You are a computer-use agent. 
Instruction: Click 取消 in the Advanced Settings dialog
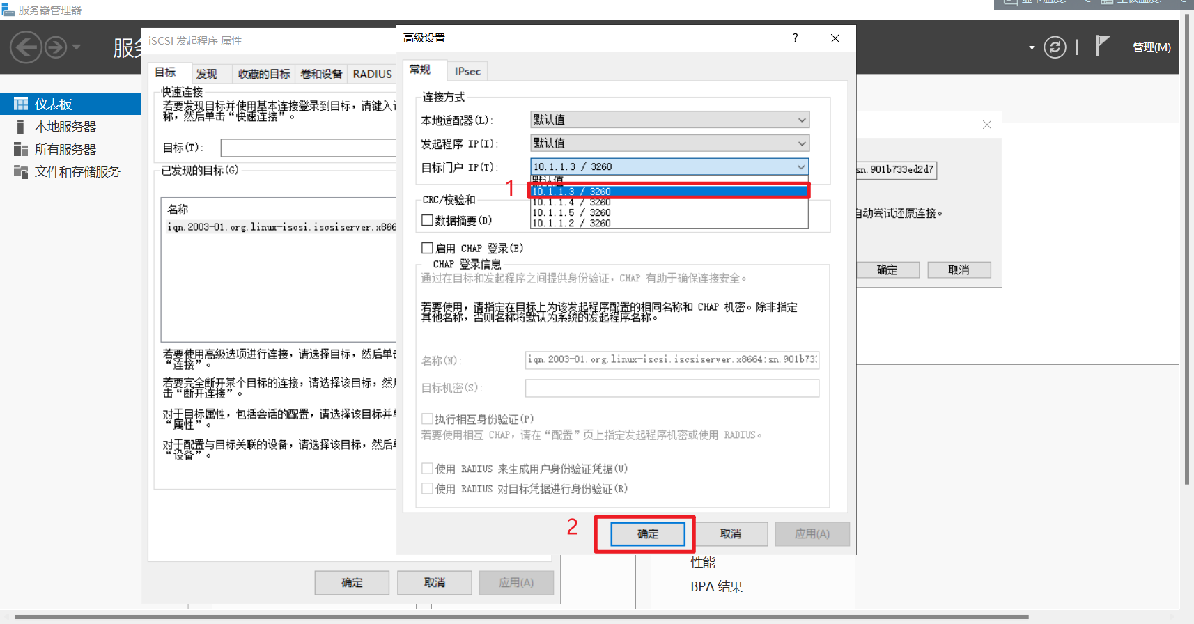pos(731,534)
